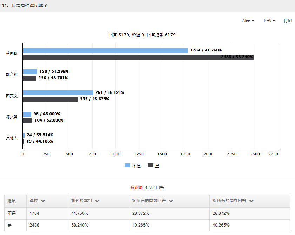The image size is (295, 235).
Task: Click the 蔡英文 blue bar labeled 761
Action: pyautogui.click(x=58, y=93)
